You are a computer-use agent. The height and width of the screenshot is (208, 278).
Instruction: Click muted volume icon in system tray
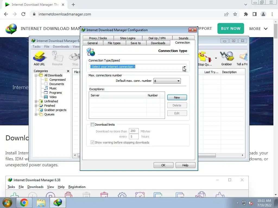pos(251,203)
